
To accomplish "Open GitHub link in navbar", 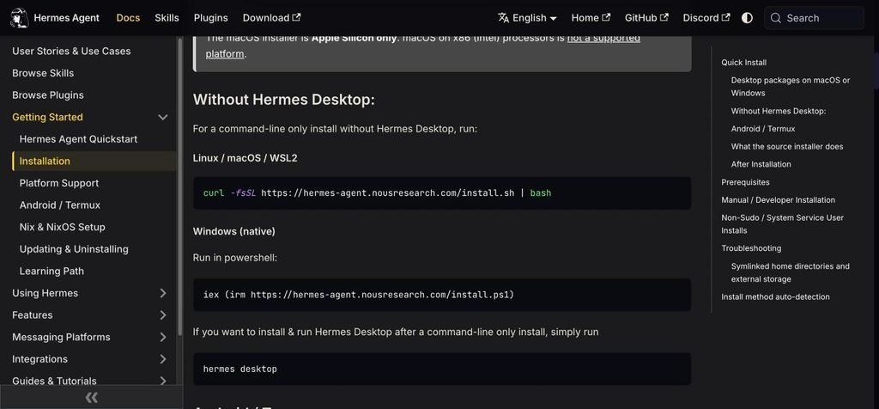I will coord(646,18).
